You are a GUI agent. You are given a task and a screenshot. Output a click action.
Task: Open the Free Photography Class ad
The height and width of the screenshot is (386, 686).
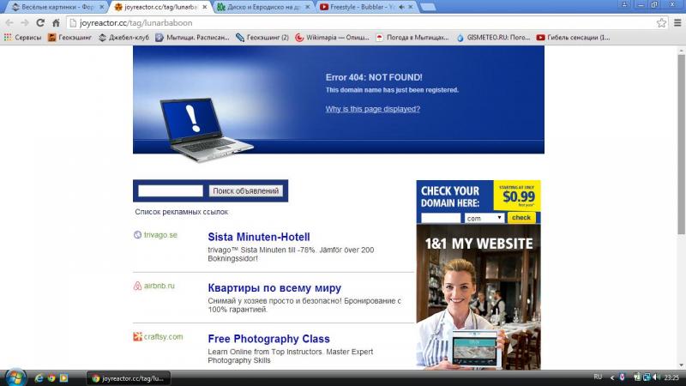pyautogui.click(x=268, y=339)
